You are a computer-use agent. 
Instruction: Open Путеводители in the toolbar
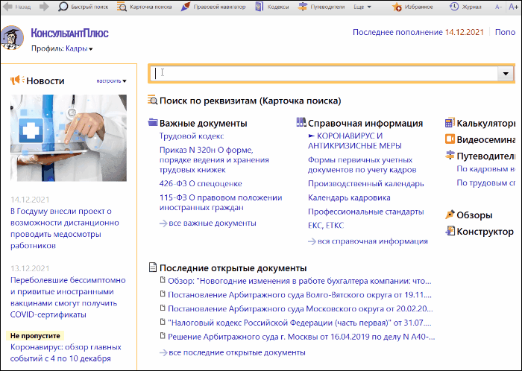point(321,7)
